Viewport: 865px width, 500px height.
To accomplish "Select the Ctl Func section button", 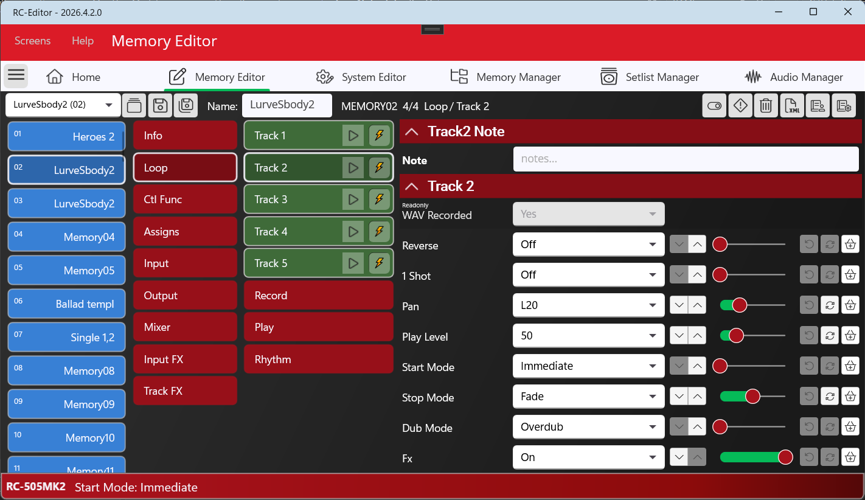I will (185, 200).
